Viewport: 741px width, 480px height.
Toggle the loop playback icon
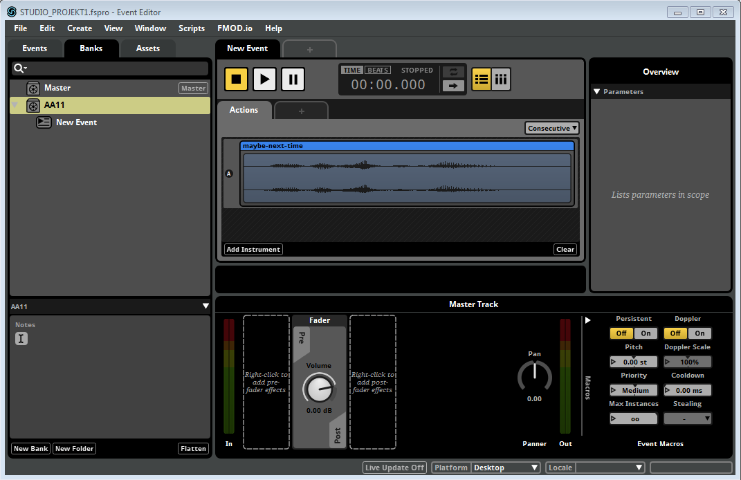(453, 72)
